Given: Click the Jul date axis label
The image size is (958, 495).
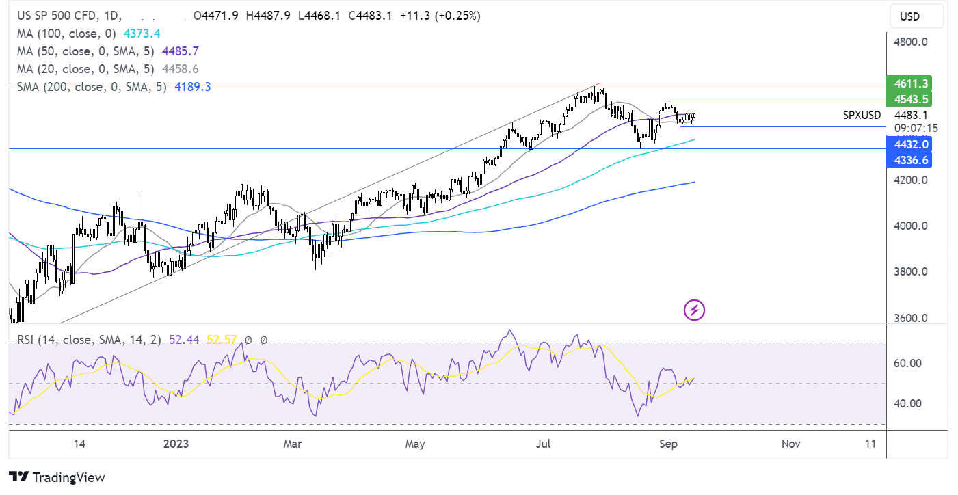Looking at the screenshot, I should [x=543, y=444].
